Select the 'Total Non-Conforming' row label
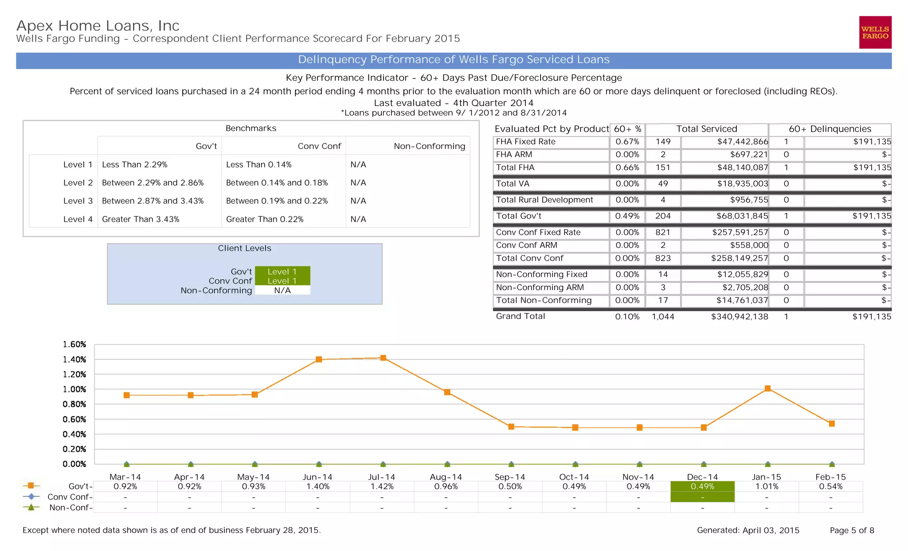Screen dimensions: 908x551 pyautogui.click(x=544, y=300)
